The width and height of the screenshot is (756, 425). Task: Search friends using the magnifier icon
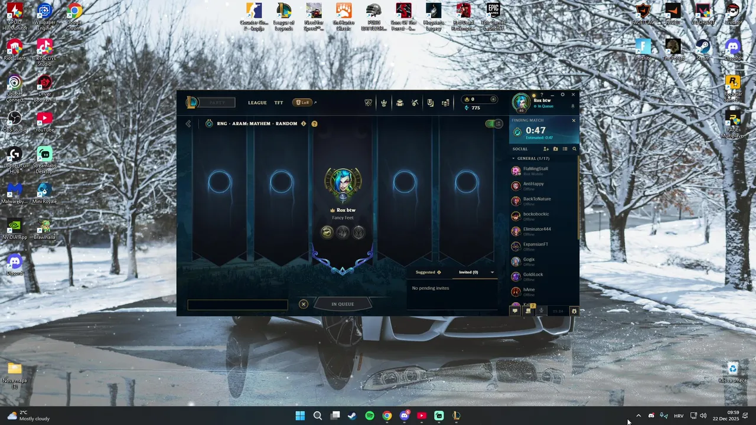574,149
